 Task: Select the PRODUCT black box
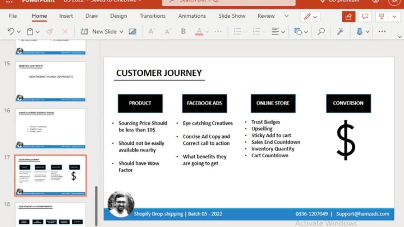140,103
